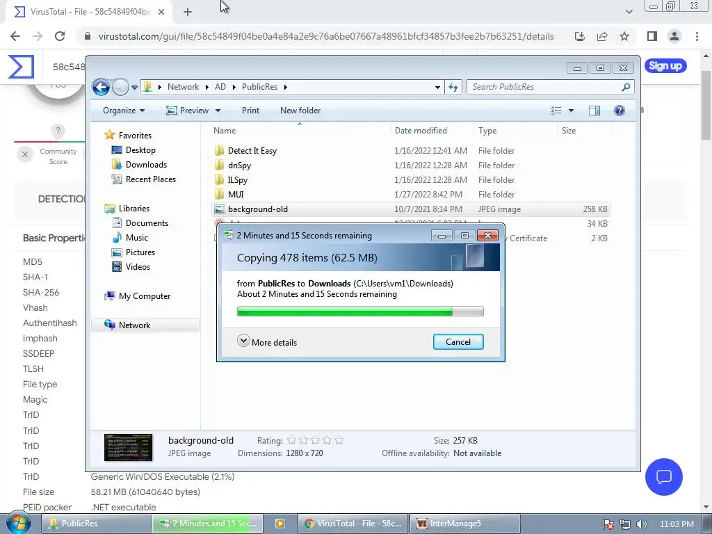Open Explorer help icon
Screen dimensions: 712x534
click(619, 111)
